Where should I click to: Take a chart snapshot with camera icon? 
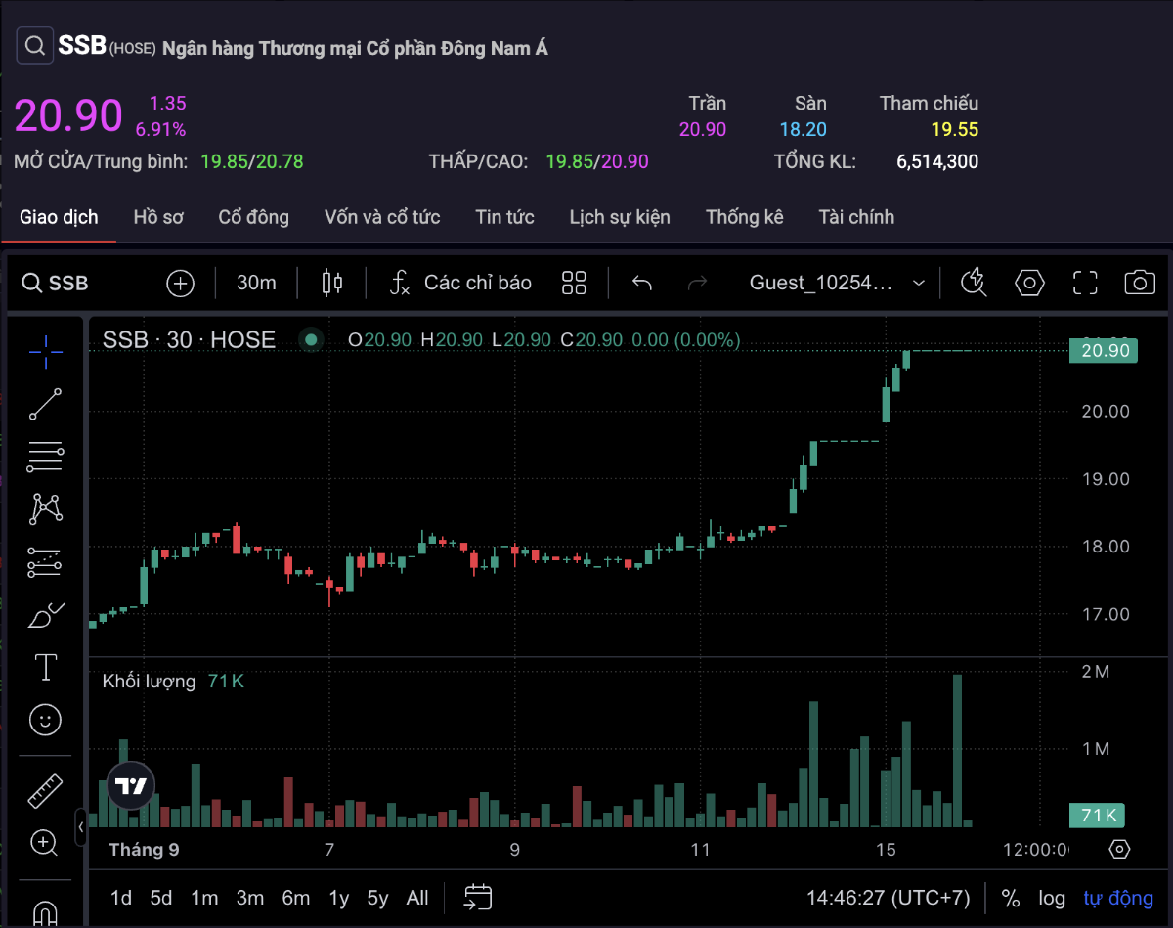point(1140,284)
